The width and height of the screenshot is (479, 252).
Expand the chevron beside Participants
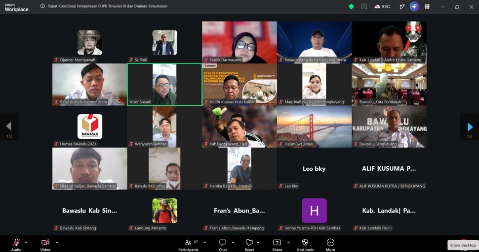204,243
